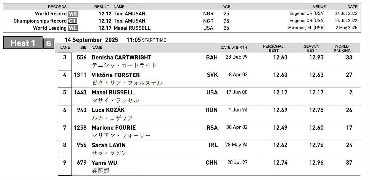Click Viktória FORSTER's name
The height and width of the screenshot is (180, 370).
click(x=116, y=75)
